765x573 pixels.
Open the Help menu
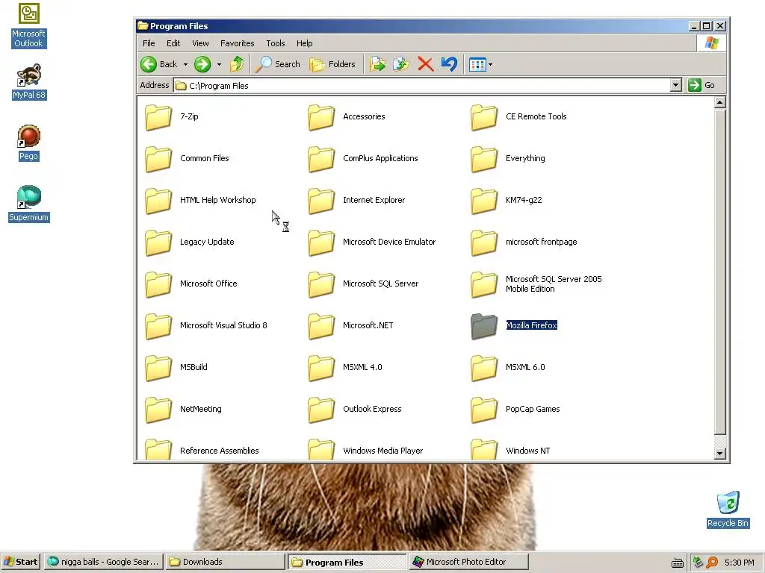click(305, 43)
